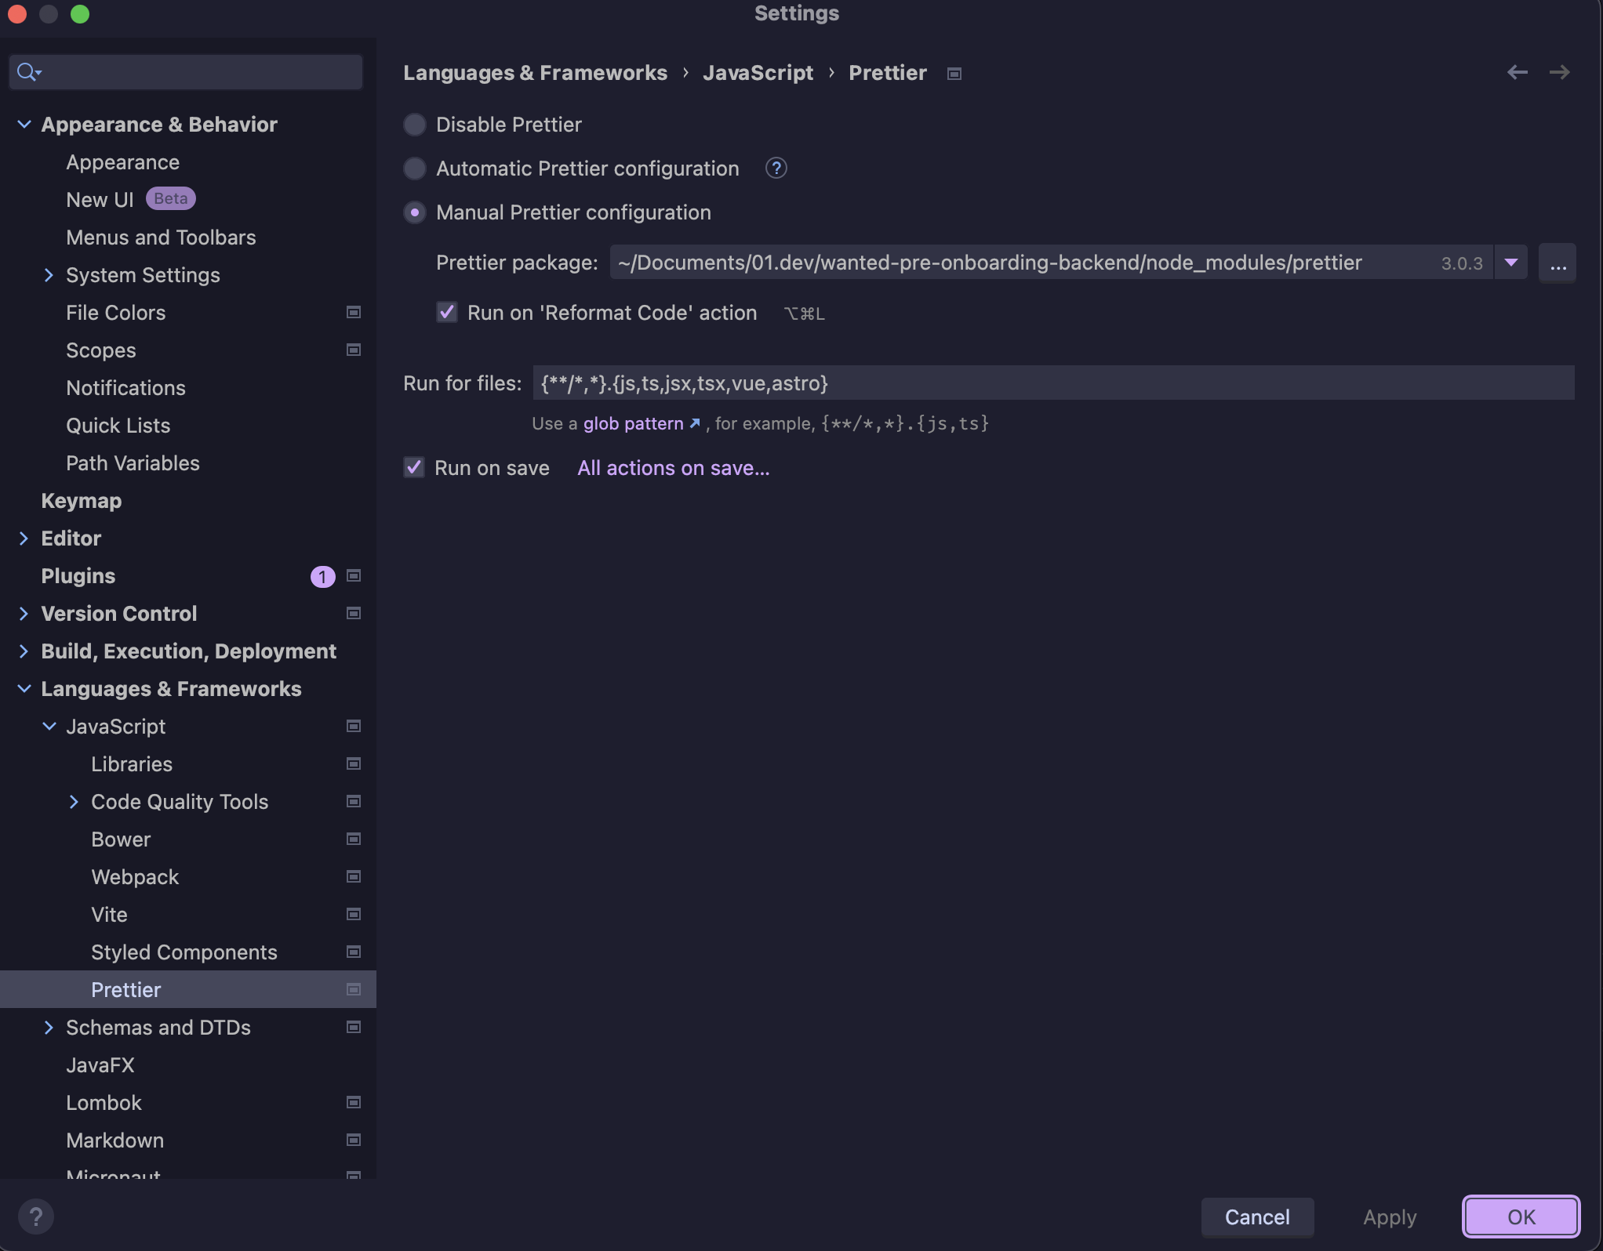Click inside the Run for files field
Screen dimensions: 1603x1251
tap(1053, 383)
